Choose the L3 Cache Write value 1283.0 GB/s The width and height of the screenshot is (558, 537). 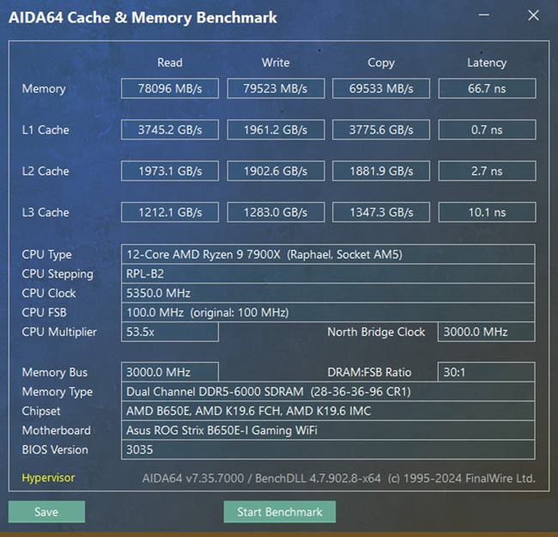coord(276,212)
